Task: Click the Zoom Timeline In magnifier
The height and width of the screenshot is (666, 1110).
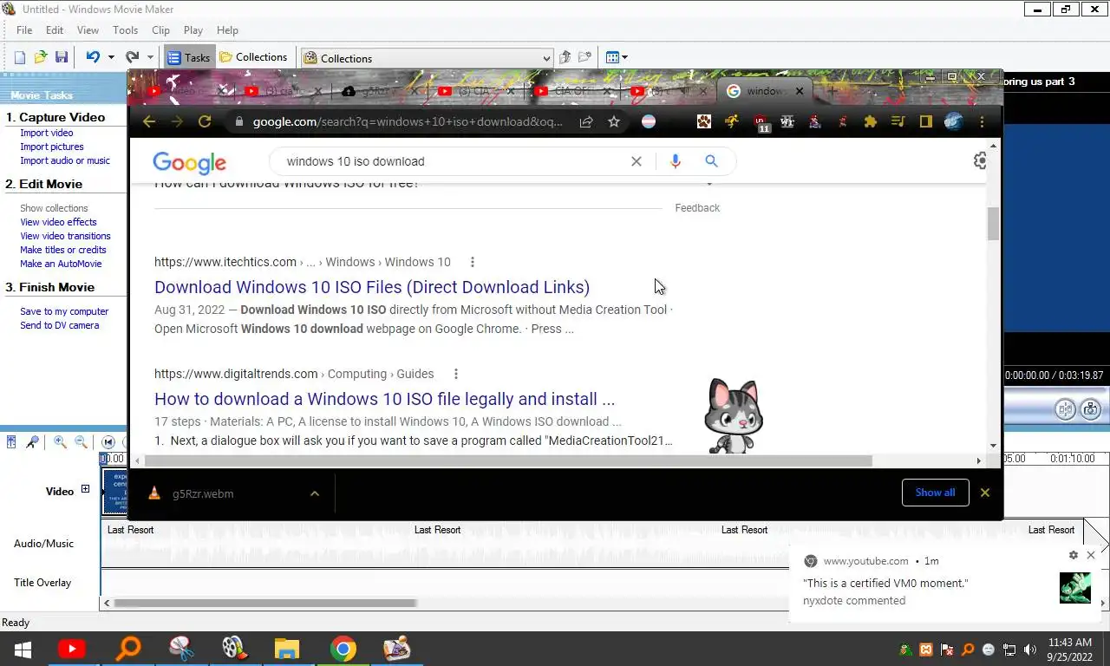Action: tap(60, 442)
